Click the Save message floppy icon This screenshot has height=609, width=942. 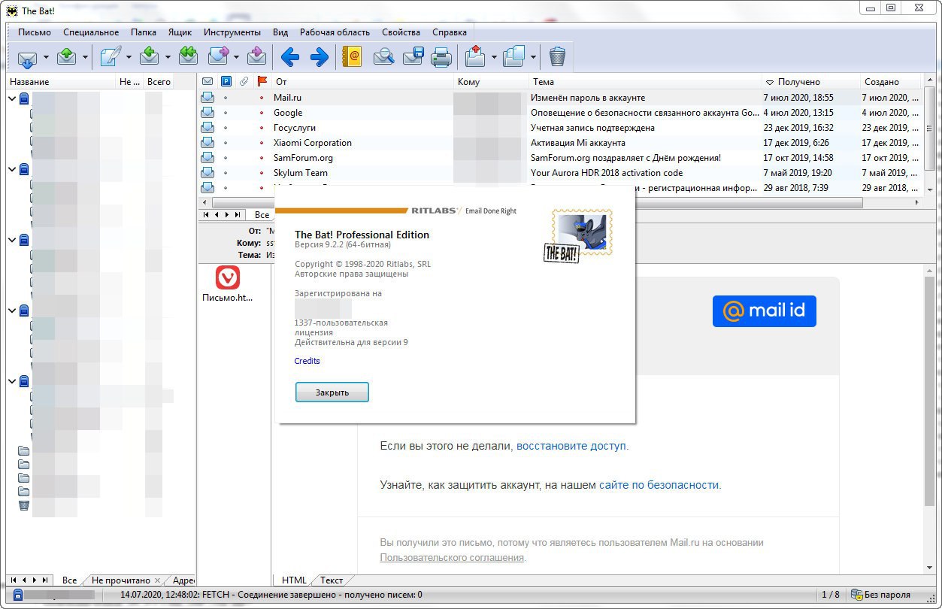[x=413, y=57]
